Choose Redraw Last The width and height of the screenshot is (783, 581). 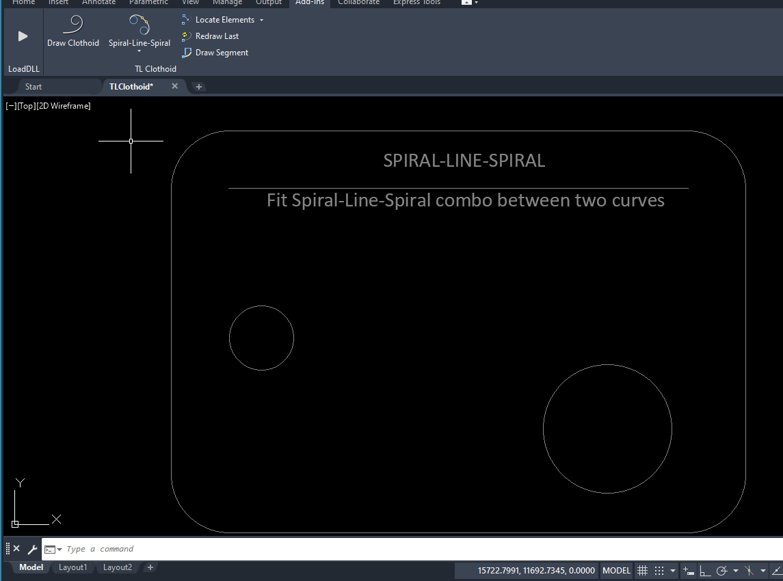(x=210, y=36)
